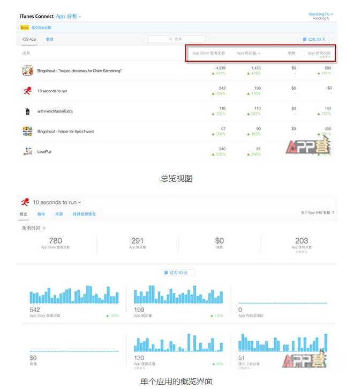The image size is (354, 389).
Task: Click the BingoInput Draw Something app icon
Action: pos(27,71)
